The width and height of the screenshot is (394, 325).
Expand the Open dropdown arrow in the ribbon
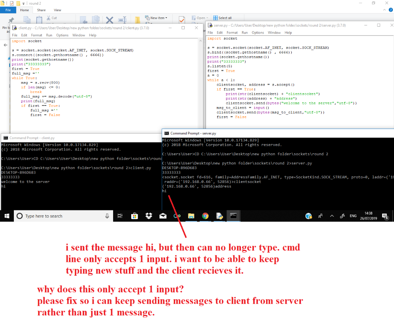(207, 18)
